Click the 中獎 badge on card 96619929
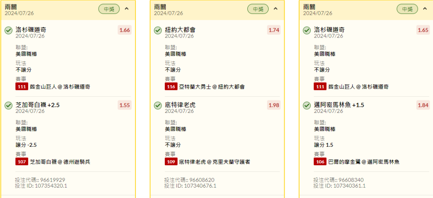Image resolution: width=433 pixels, height=198 pixels. (109, 9)
